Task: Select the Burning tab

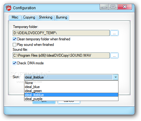Action: (x=62, y=18)
